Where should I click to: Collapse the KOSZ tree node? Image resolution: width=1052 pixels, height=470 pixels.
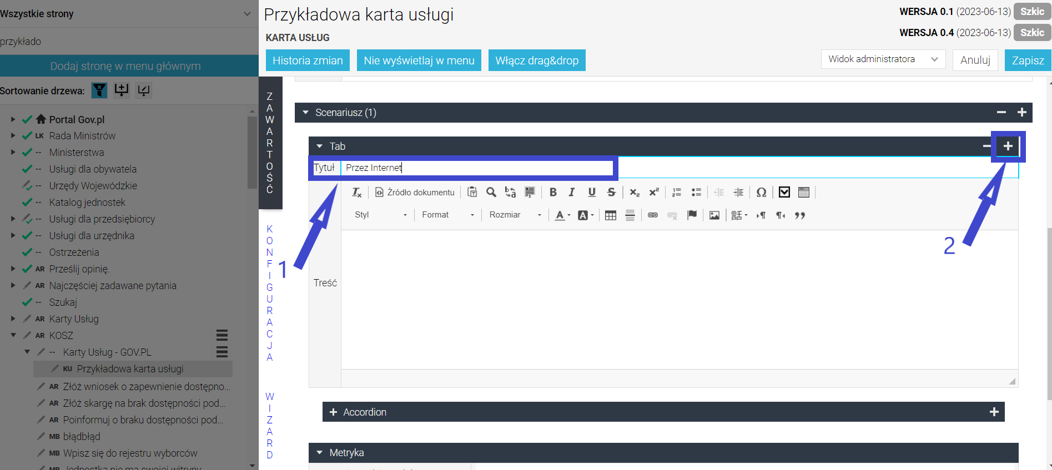click(x=13, y=335)
